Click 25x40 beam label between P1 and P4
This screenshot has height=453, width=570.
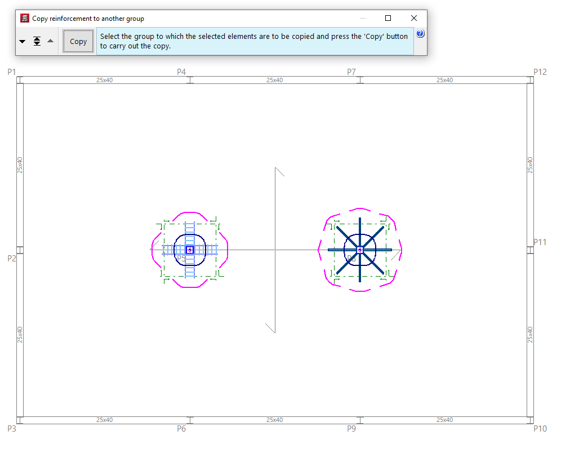104,80
